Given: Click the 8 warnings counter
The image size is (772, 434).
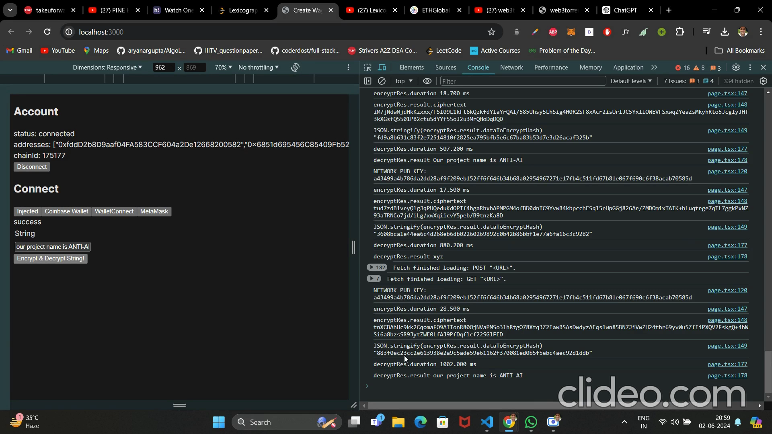Looking at the screenshot, I should tap(699, 68).
